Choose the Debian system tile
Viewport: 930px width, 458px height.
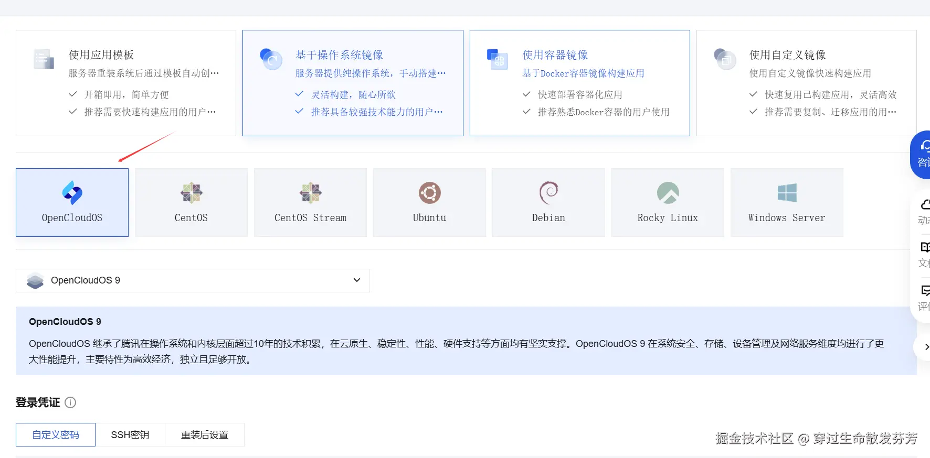tap(548, 202)
